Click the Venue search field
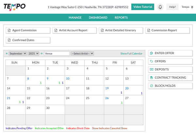 [x=57, y=53]
